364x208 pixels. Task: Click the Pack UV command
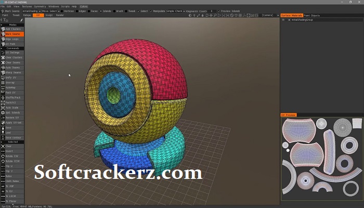[12, 93]
